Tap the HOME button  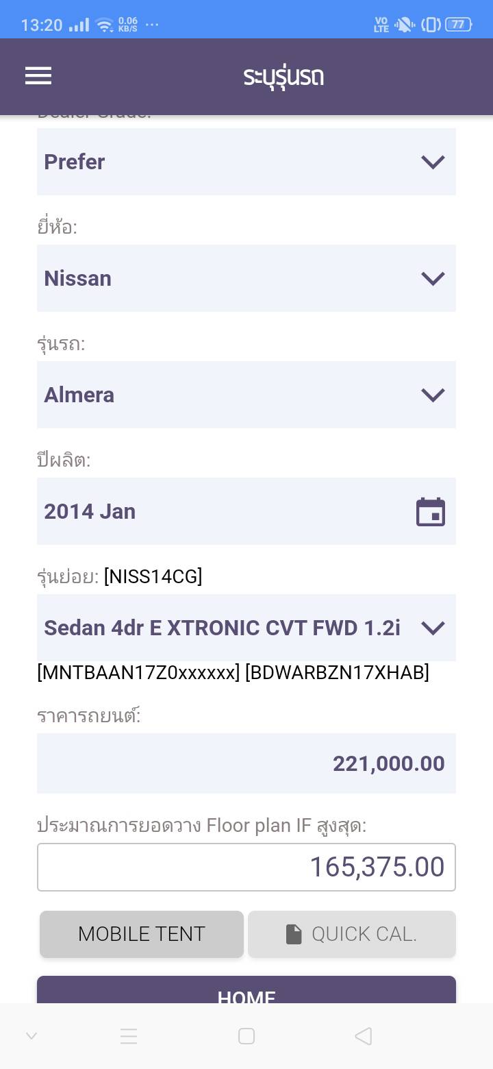pos(246,991)
